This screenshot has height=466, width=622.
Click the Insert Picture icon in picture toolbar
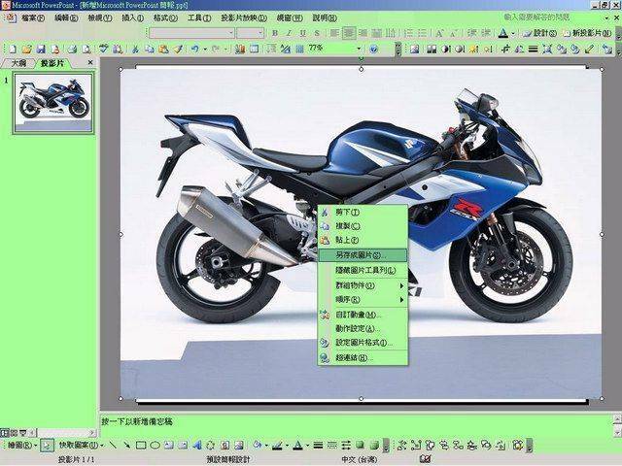click(414, 50)
